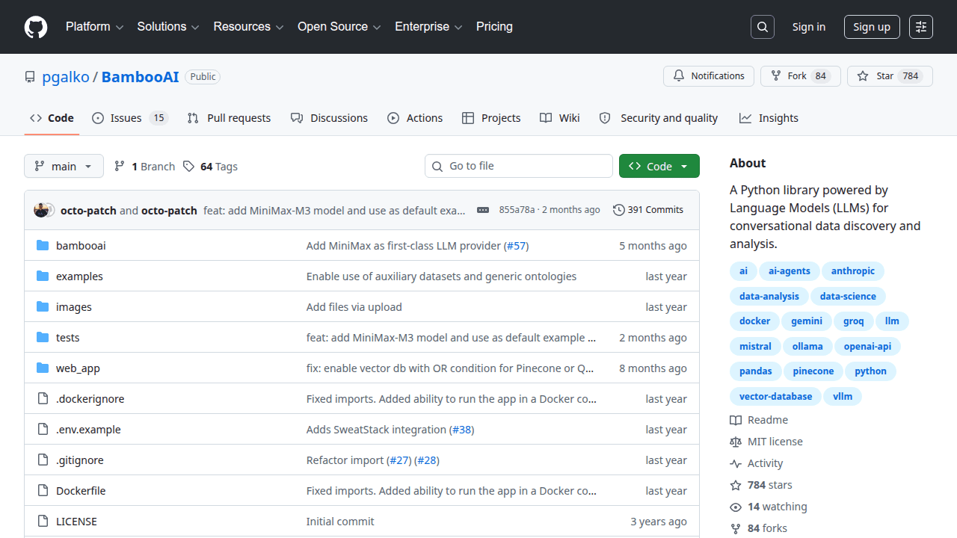Viewport: 957px width, 538px height.
Task: Select the anthropic topic tag
Action: coord(852,271)
